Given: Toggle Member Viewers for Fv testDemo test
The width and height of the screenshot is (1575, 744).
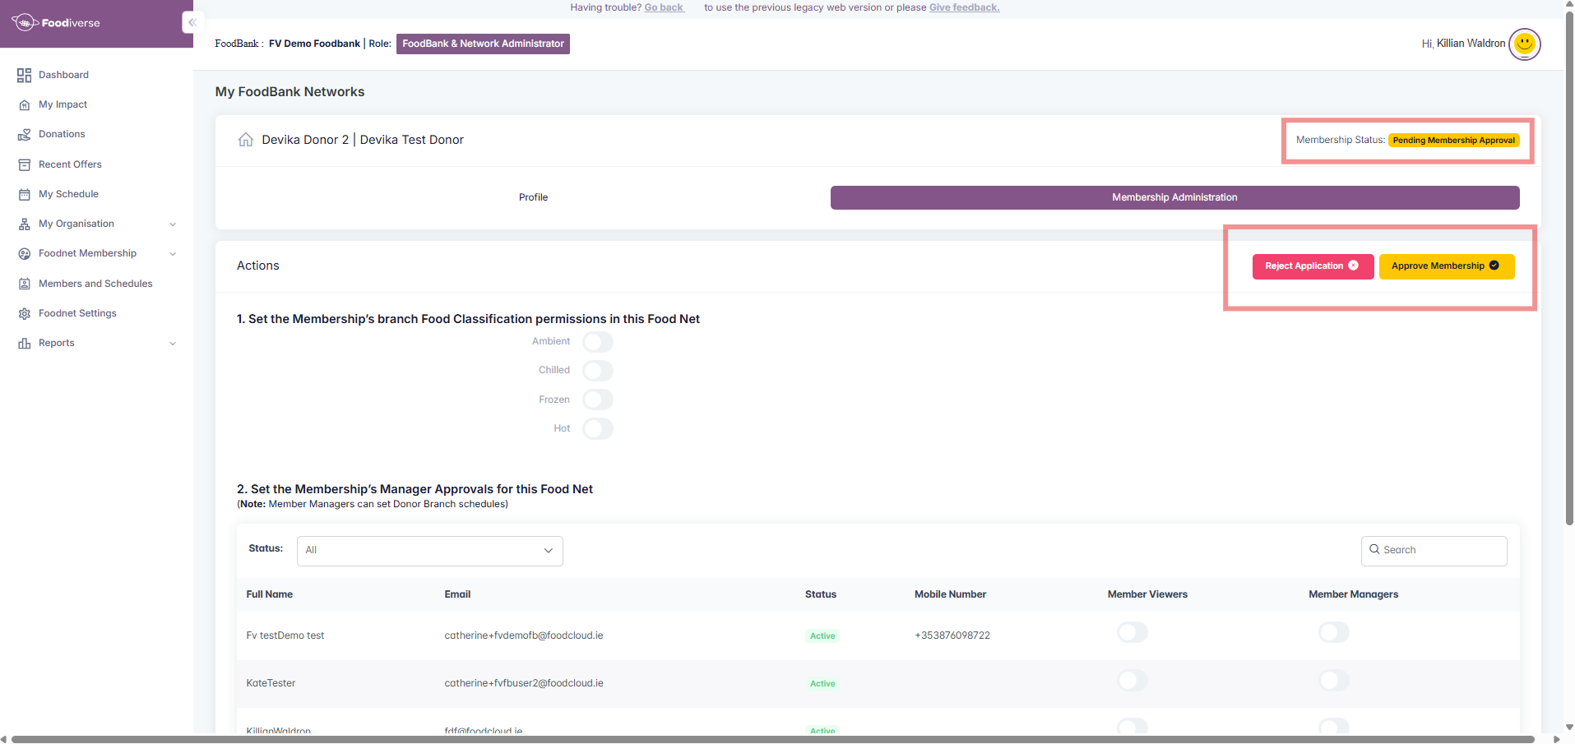Looking at the screenshot, I should point(1132,632).
